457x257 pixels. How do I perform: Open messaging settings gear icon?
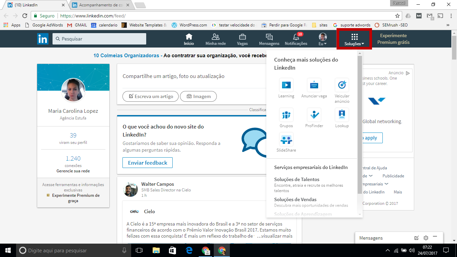(x=426, y=238)
